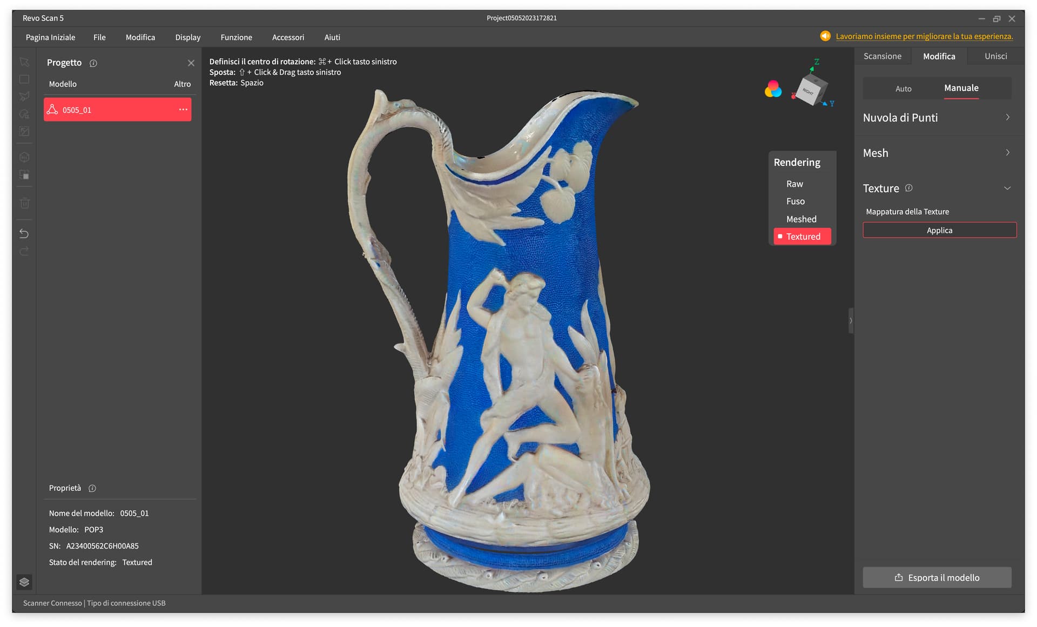Image resolution: width=1037 pixels, height=627 pixels.
Task: Click the Modello POP3 property value
Action: pyautogui.click(x=94, y=530)
